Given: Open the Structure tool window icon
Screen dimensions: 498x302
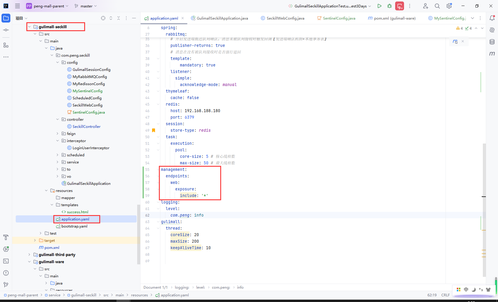Looking at the screenshot, I should pyautogui.click(x=6, y=45).
